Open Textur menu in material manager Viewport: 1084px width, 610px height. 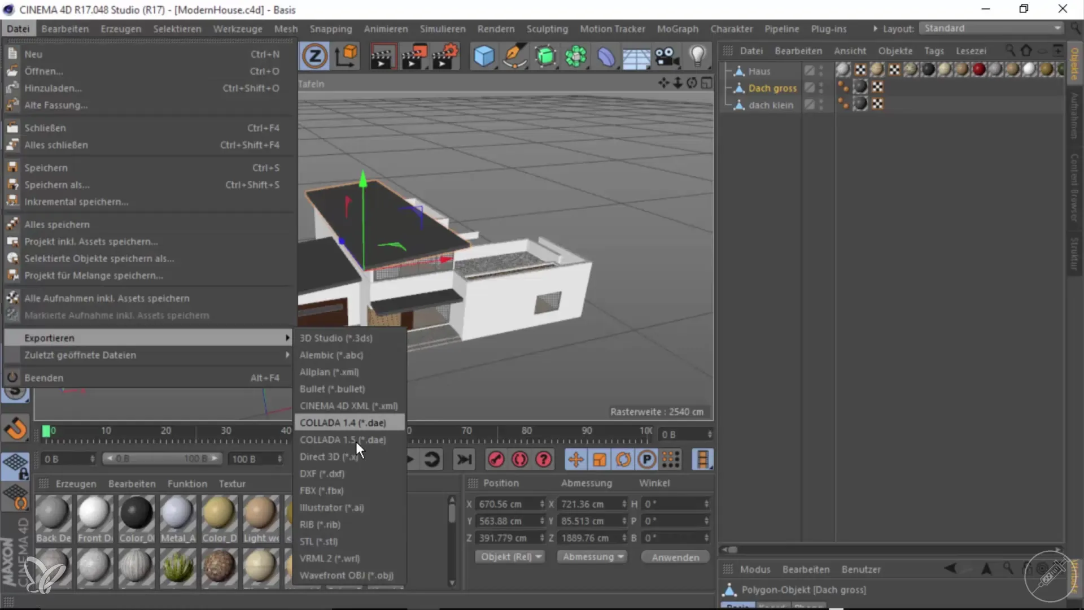(232, 483)
